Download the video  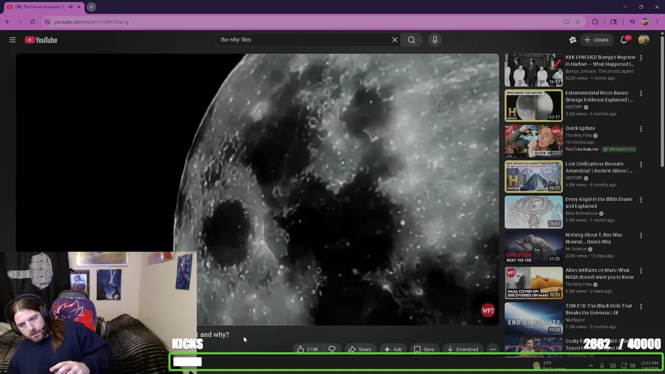coord(462,350)
